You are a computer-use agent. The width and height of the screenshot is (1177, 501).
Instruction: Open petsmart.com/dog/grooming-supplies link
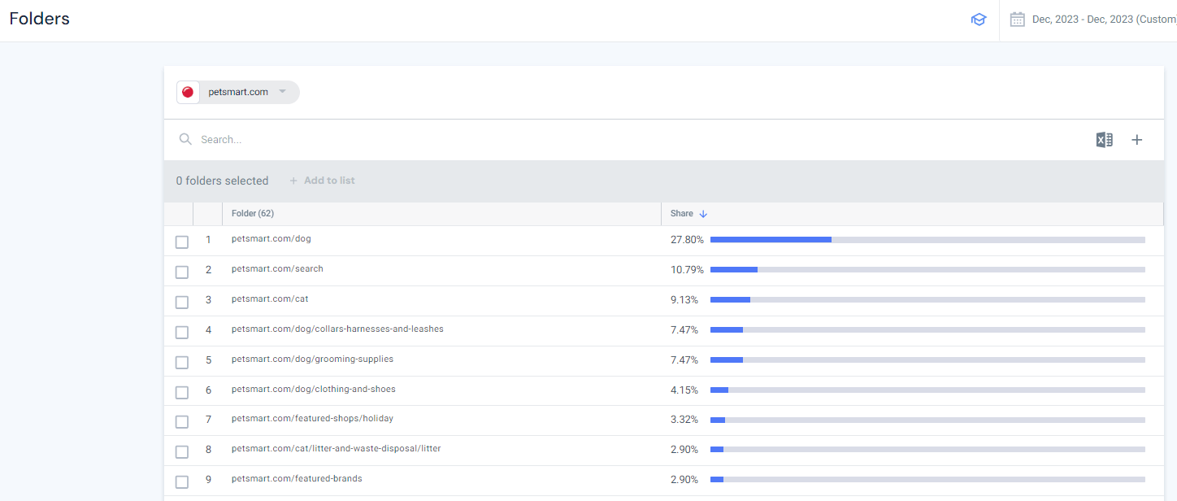pos(312,359)
